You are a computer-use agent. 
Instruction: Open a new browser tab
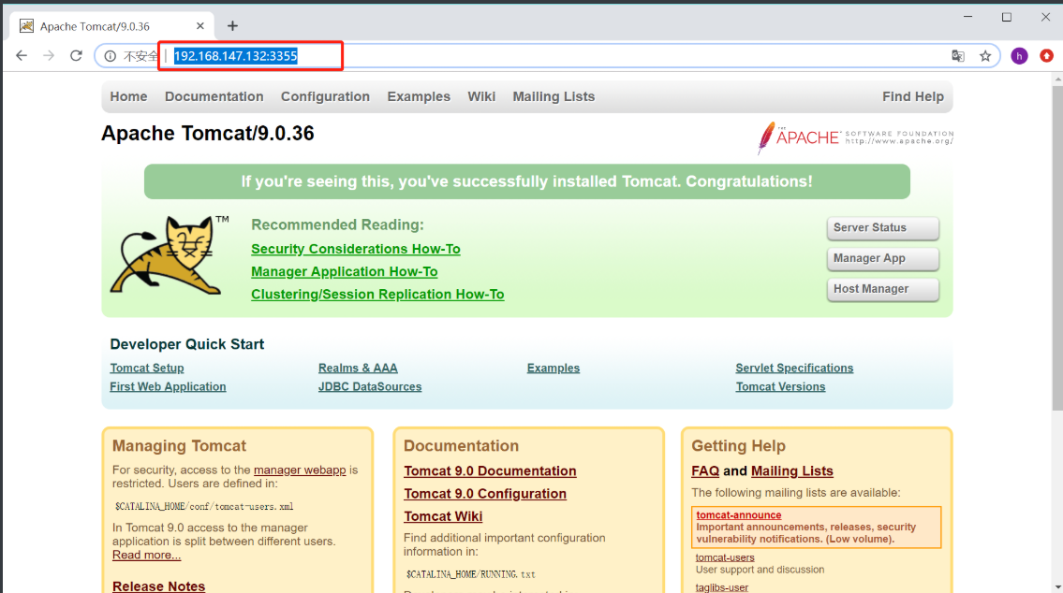(x=232, y=26)
